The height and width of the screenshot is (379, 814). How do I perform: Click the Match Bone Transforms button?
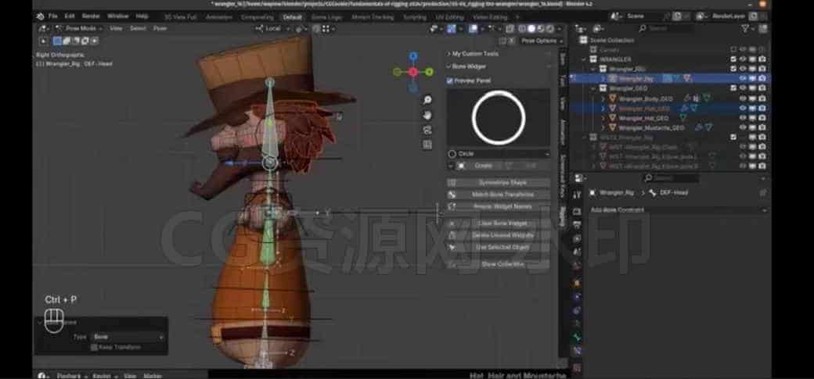(499, 195)
